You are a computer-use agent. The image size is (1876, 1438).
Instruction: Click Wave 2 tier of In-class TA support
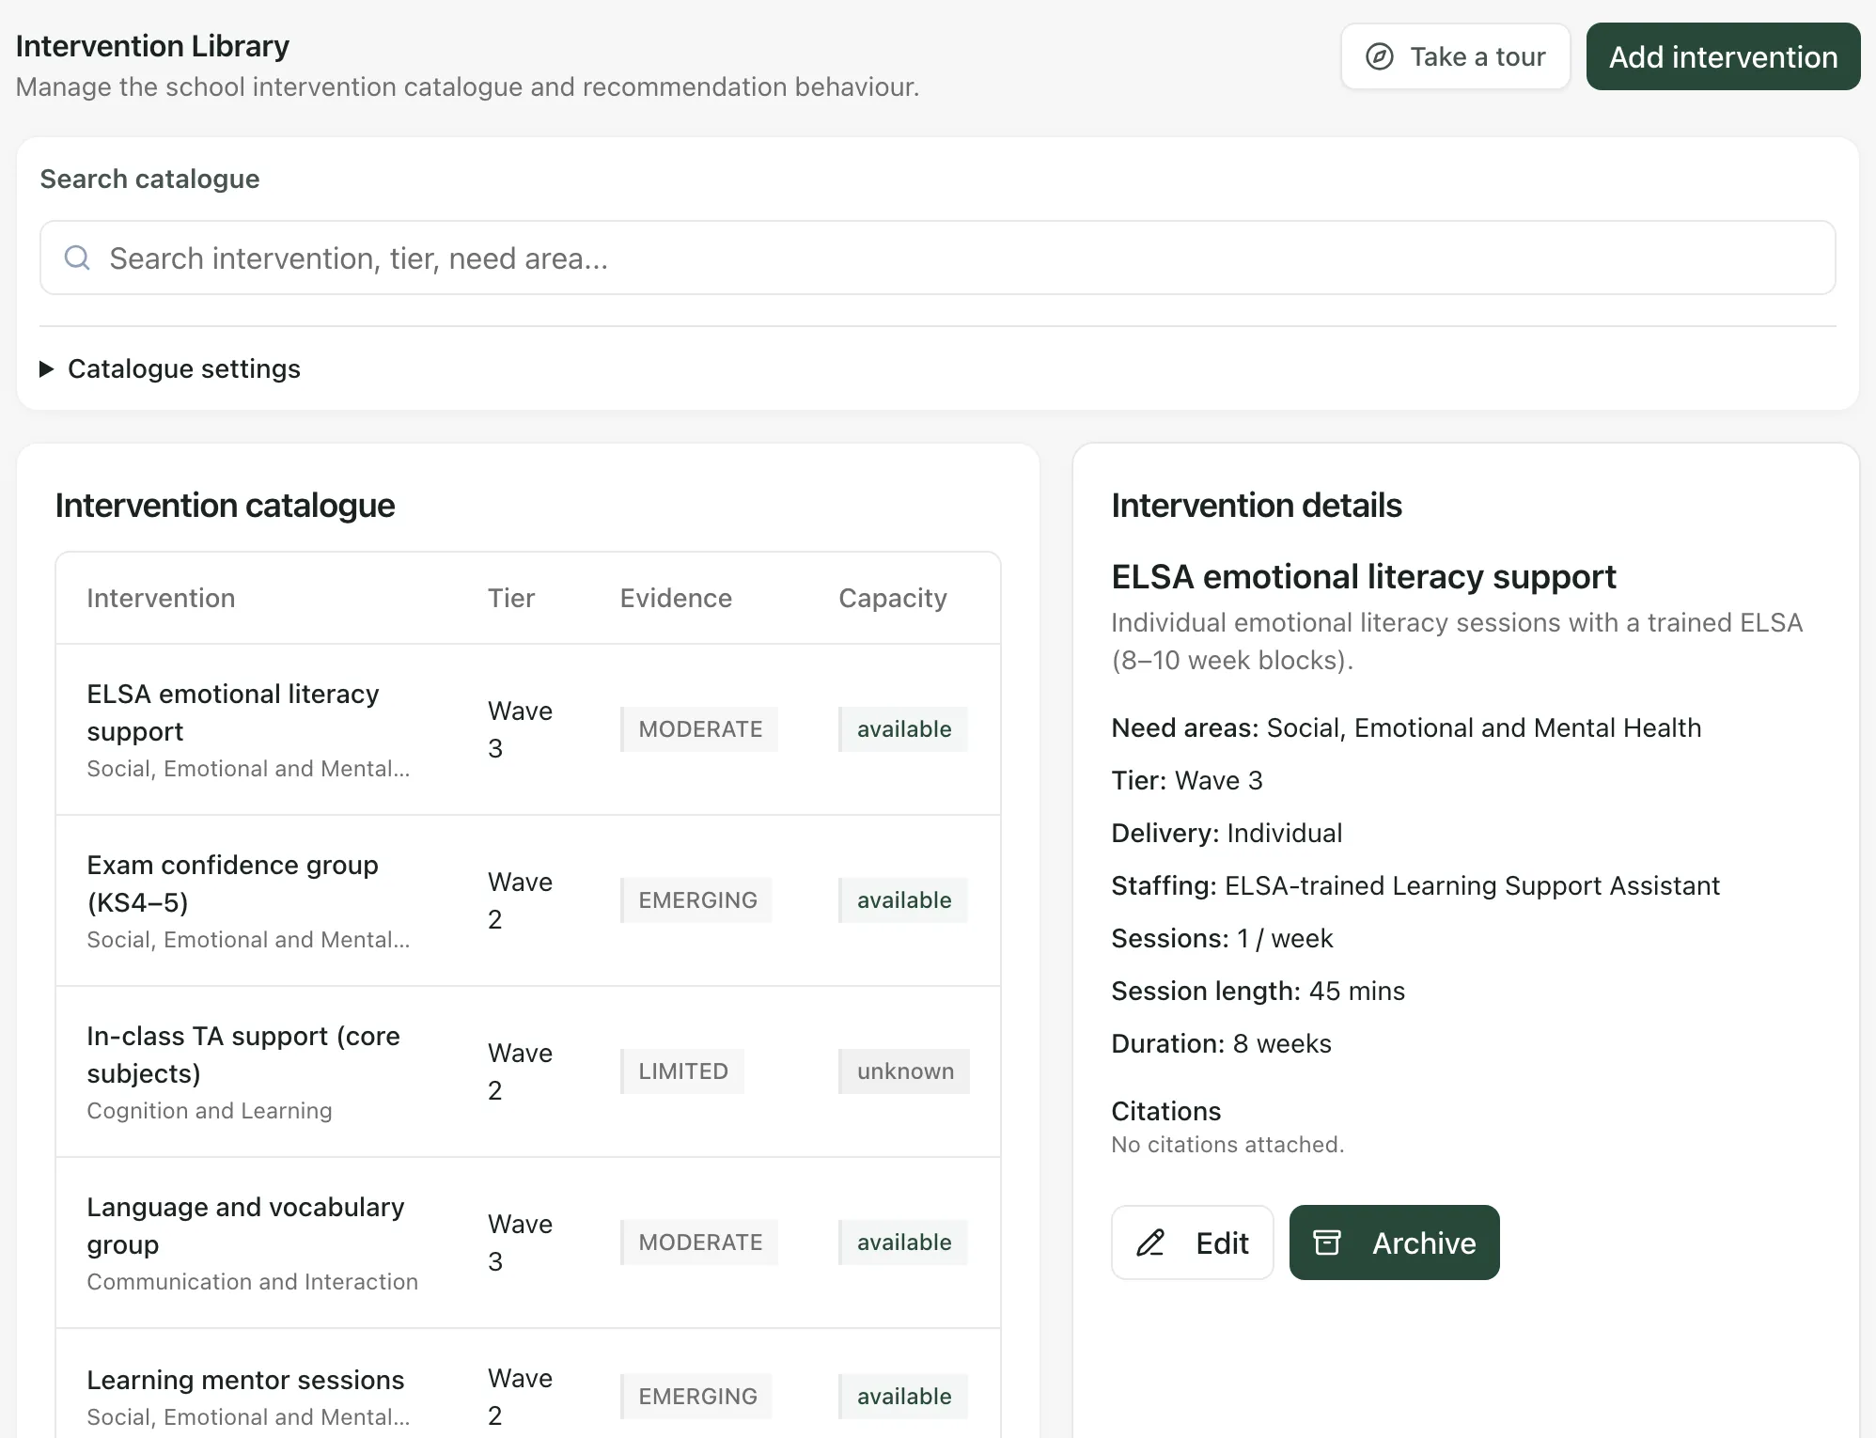[x=520, y=1071]
